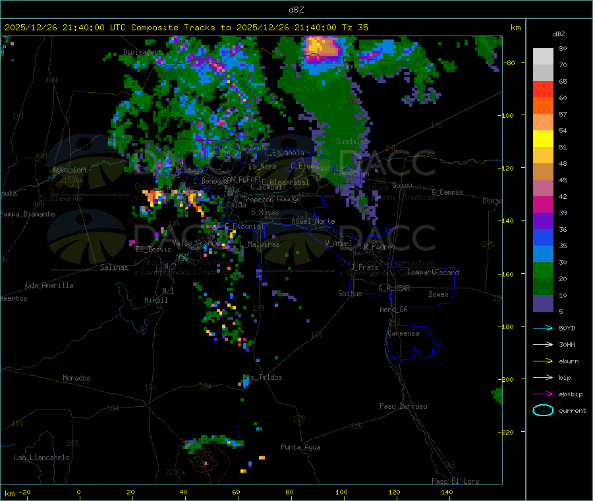Click the G_ALVEAR map label

coord(394,288)
